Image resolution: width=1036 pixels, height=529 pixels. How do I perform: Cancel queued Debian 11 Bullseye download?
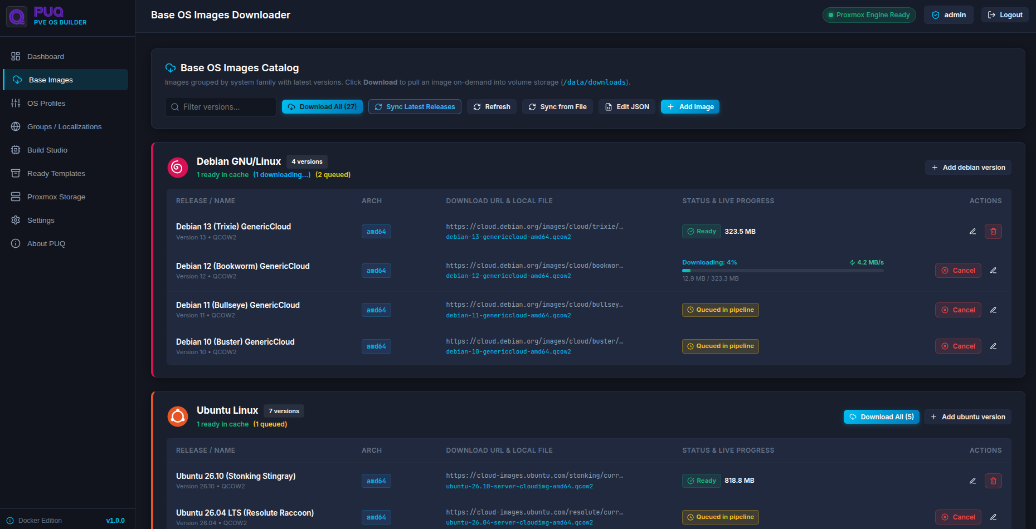coord(958,310)
